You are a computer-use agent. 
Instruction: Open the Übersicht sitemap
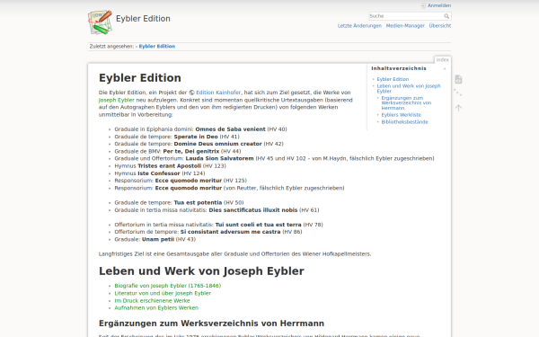coord(439,26)
